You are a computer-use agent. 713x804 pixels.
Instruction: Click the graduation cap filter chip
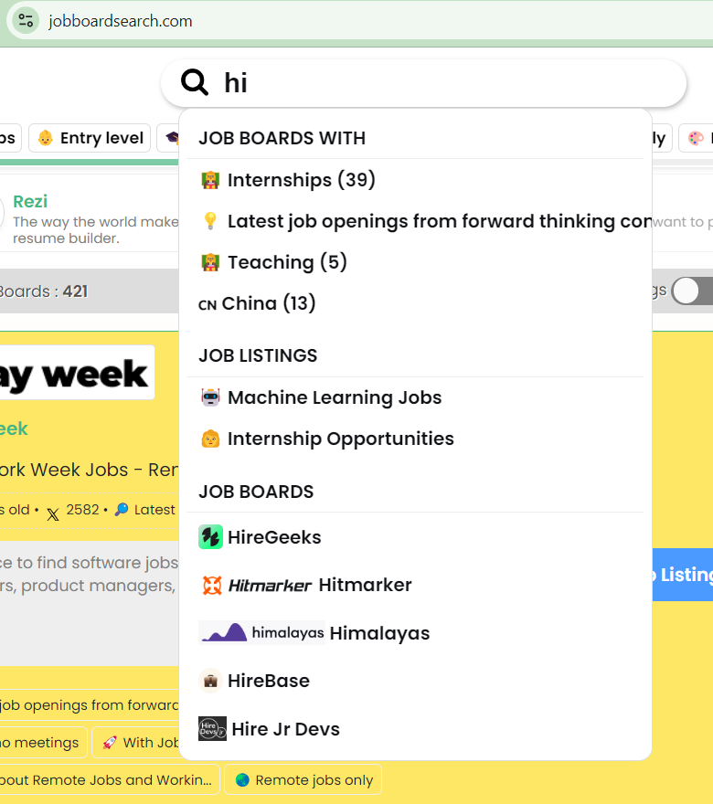click(167, 138)
